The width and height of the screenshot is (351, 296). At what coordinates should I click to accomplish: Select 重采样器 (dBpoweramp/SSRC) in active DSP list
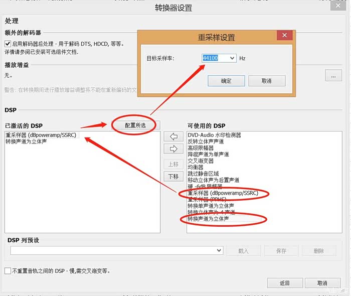coord(41,135)
